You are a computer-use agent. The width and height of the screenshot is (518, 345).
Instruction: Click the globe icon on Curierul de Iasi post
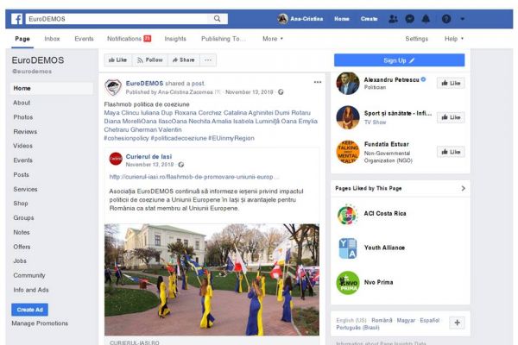coord(181,165)
